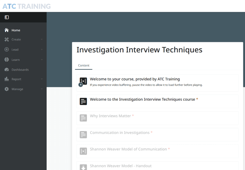
Task: Expand the Lead menu arrow
Action: (42, 50)
